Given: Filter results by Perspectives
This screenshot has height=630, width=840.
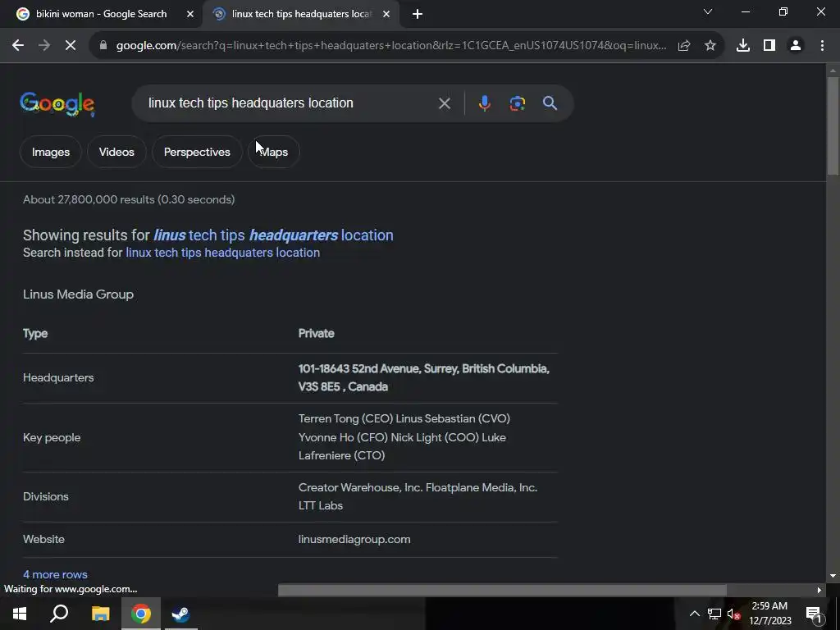Looking at the screenshot, I should 197,152.
